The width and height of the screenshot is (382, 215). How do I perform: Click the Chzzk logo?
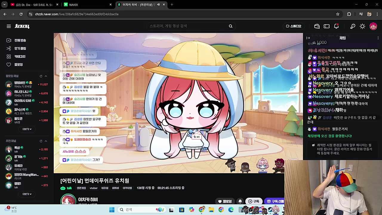[x=22, y=26]
